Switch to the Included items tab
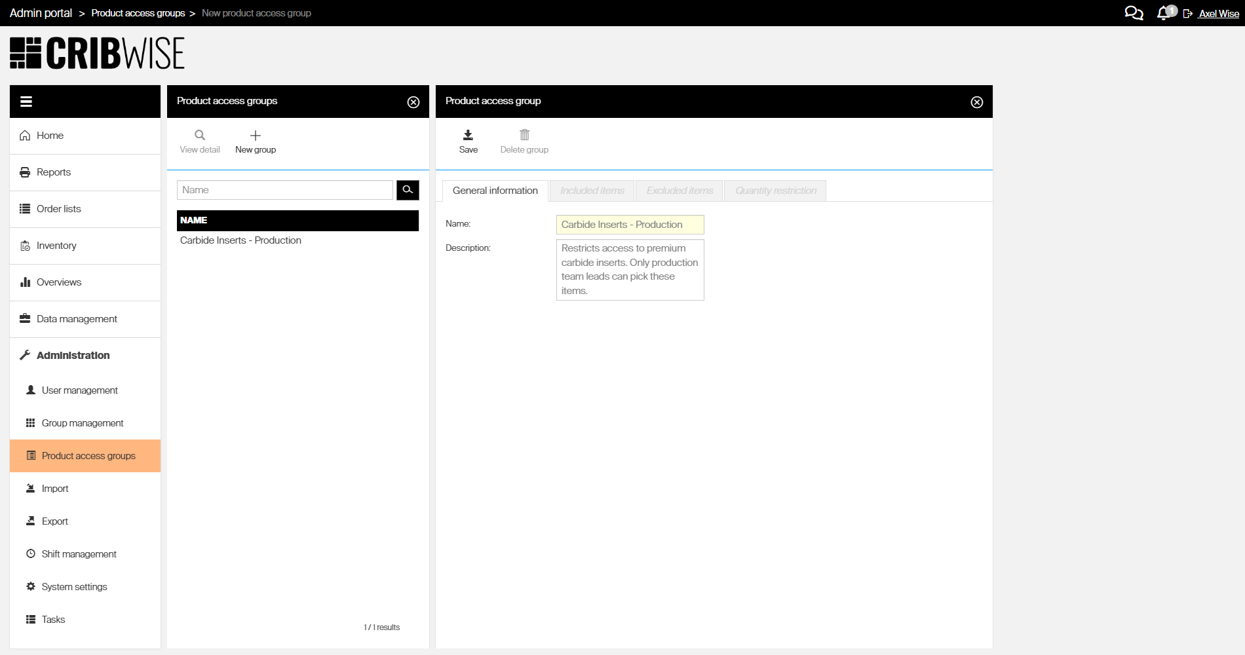Image resolution: width=1245 pixels, height=655 pixels. (x=592, y=191)
